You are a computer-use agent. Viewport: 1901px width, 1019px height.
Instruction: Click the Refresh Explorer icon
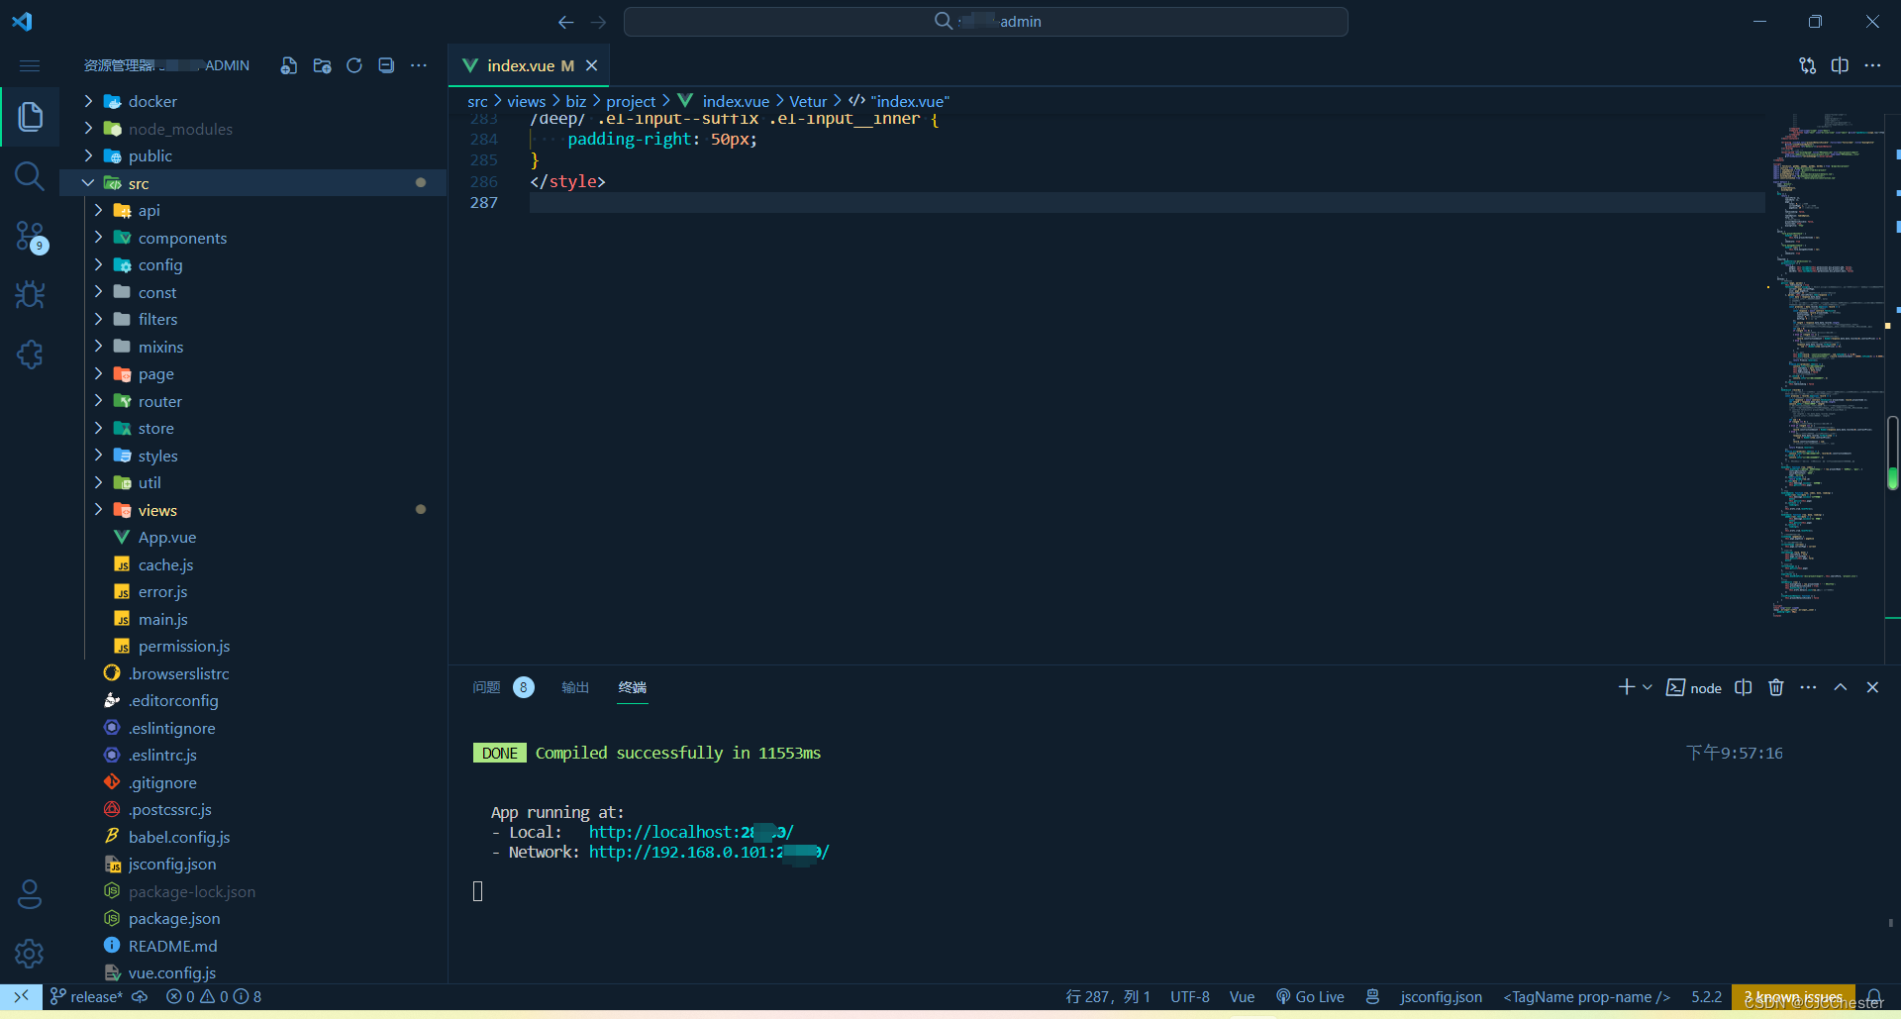(x=353, y=65)
